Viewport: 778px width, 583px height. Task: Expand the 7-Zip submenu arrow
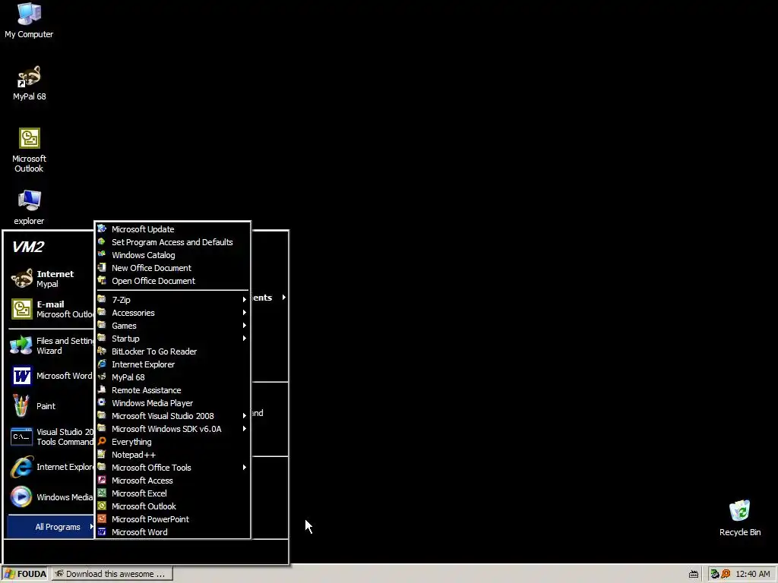pos(244,299)
